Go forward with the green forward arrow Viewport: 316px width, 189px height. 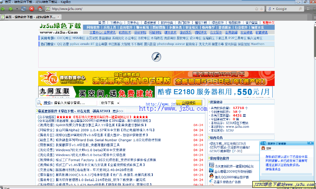tap(11, 9)
